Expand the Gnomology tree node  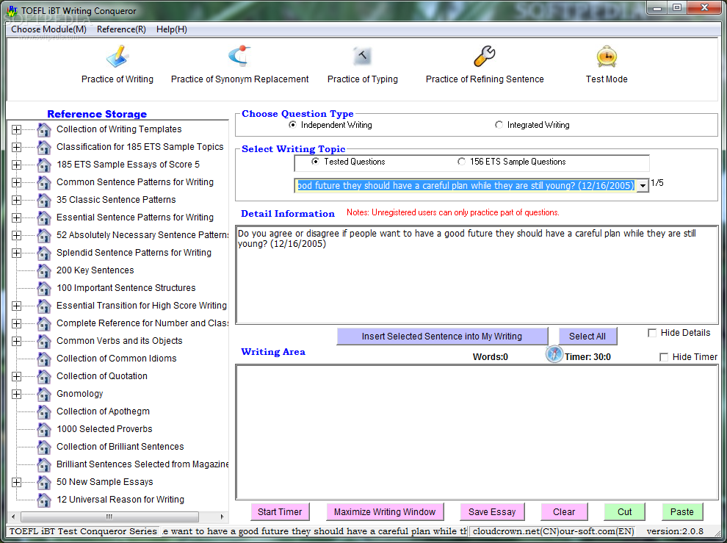click(x=16, y=394)
